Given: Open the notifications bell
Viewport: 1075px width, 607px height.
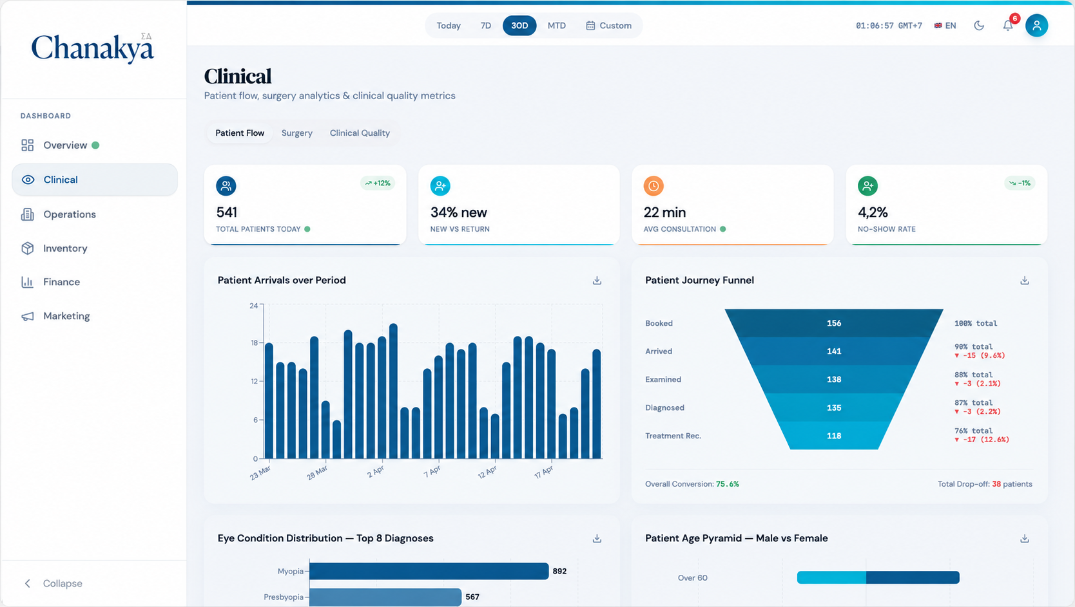Looking at the screenshot, I should coord(1008,26).
